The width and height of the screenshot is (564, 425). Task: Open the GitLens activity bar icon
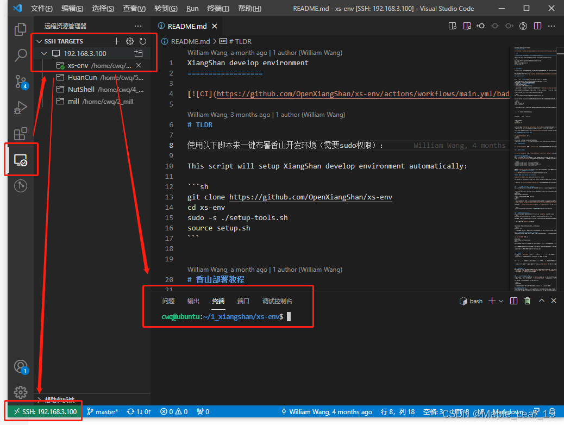[21, 186]
